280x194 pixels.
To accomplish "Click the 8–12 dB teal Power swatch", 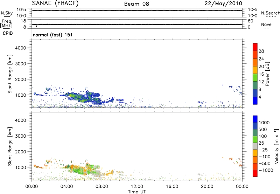I will pyautogui.click(x=255, y=85).
